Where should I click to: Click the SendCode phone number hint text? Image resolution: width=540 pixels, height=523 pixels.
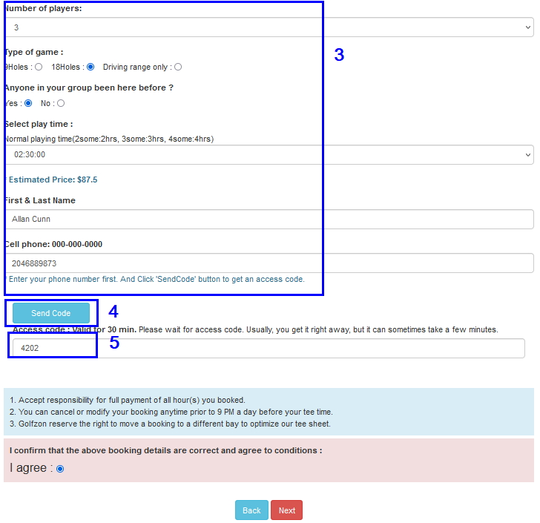pyautogui.click(x=156, y=279)
